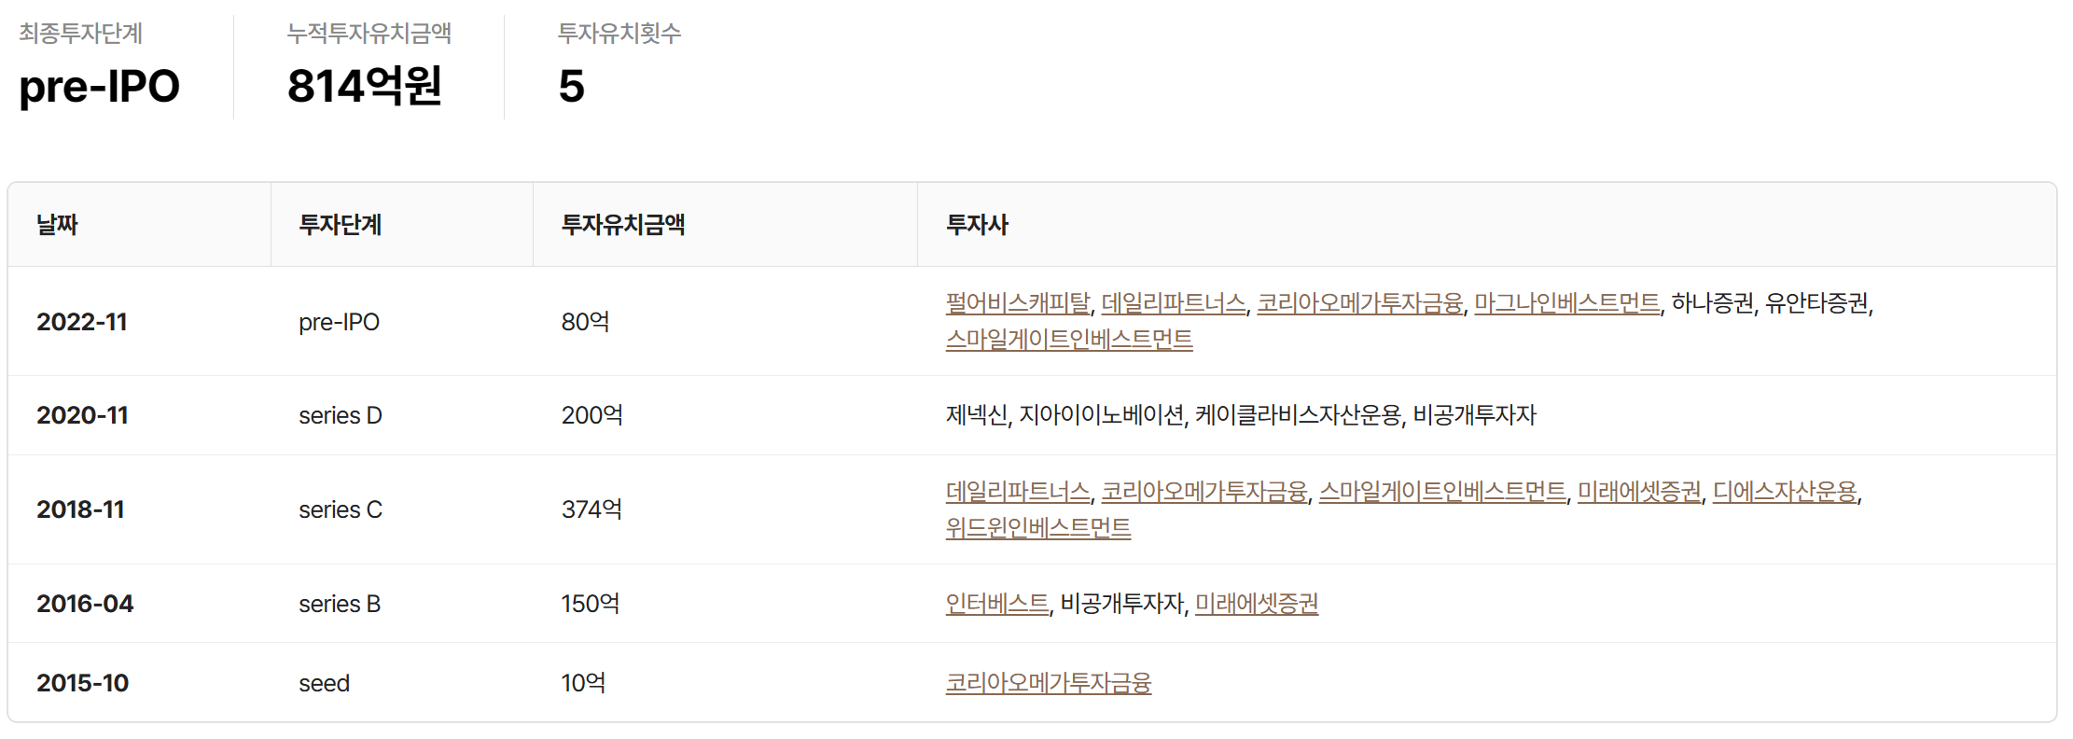Open 코리아오메가투자금융 in the pre-IPO row
2073x739 pixels.
1359,303
